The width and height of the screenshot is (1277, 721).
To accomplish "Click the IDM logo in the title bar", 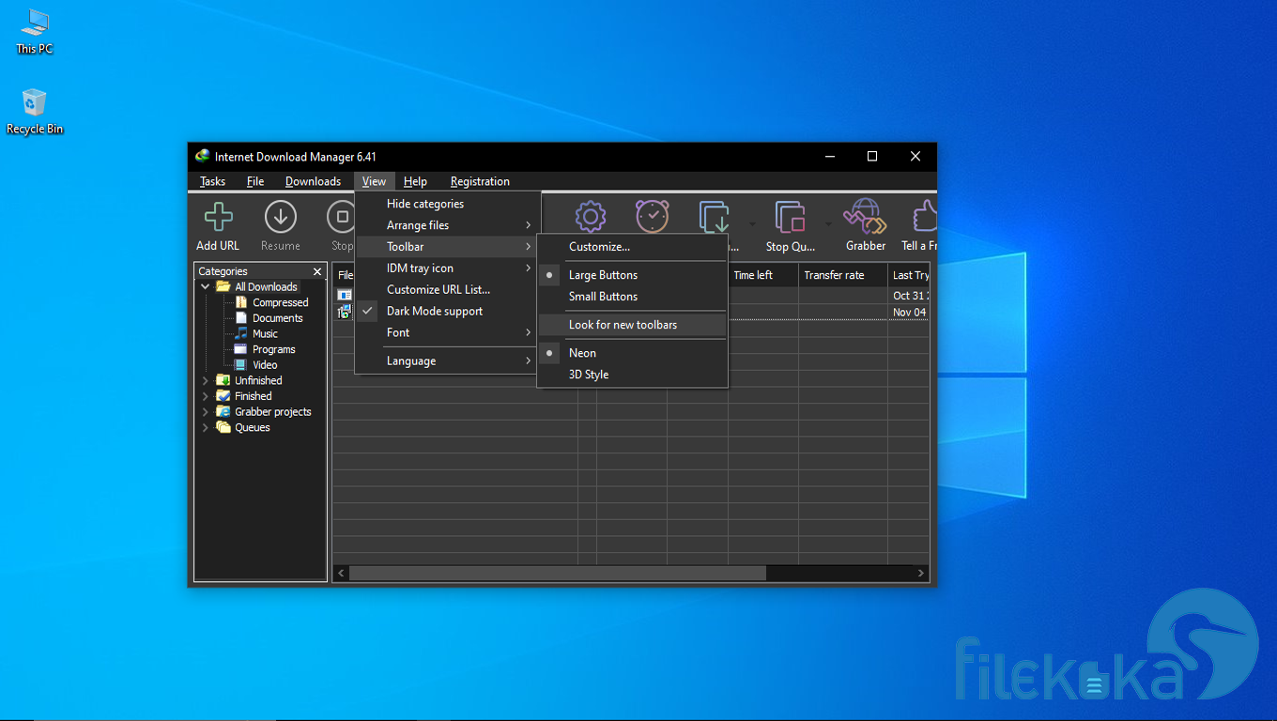I will click(x=202, y=156).
